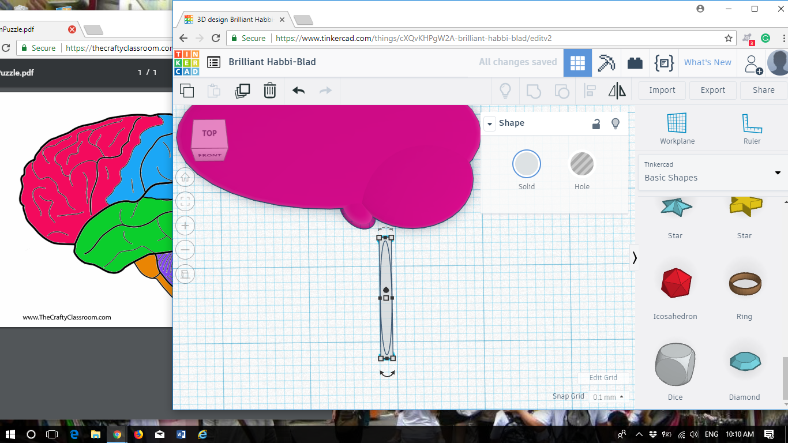Collapse the shapes sidebar chevron
Screen dimensions: 788x443
[635, 258]
